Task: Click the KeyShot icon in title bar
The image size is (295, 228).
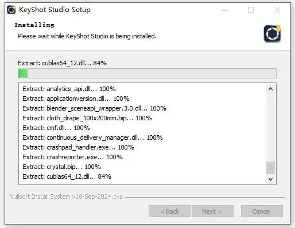Action: tap(11, 10)
